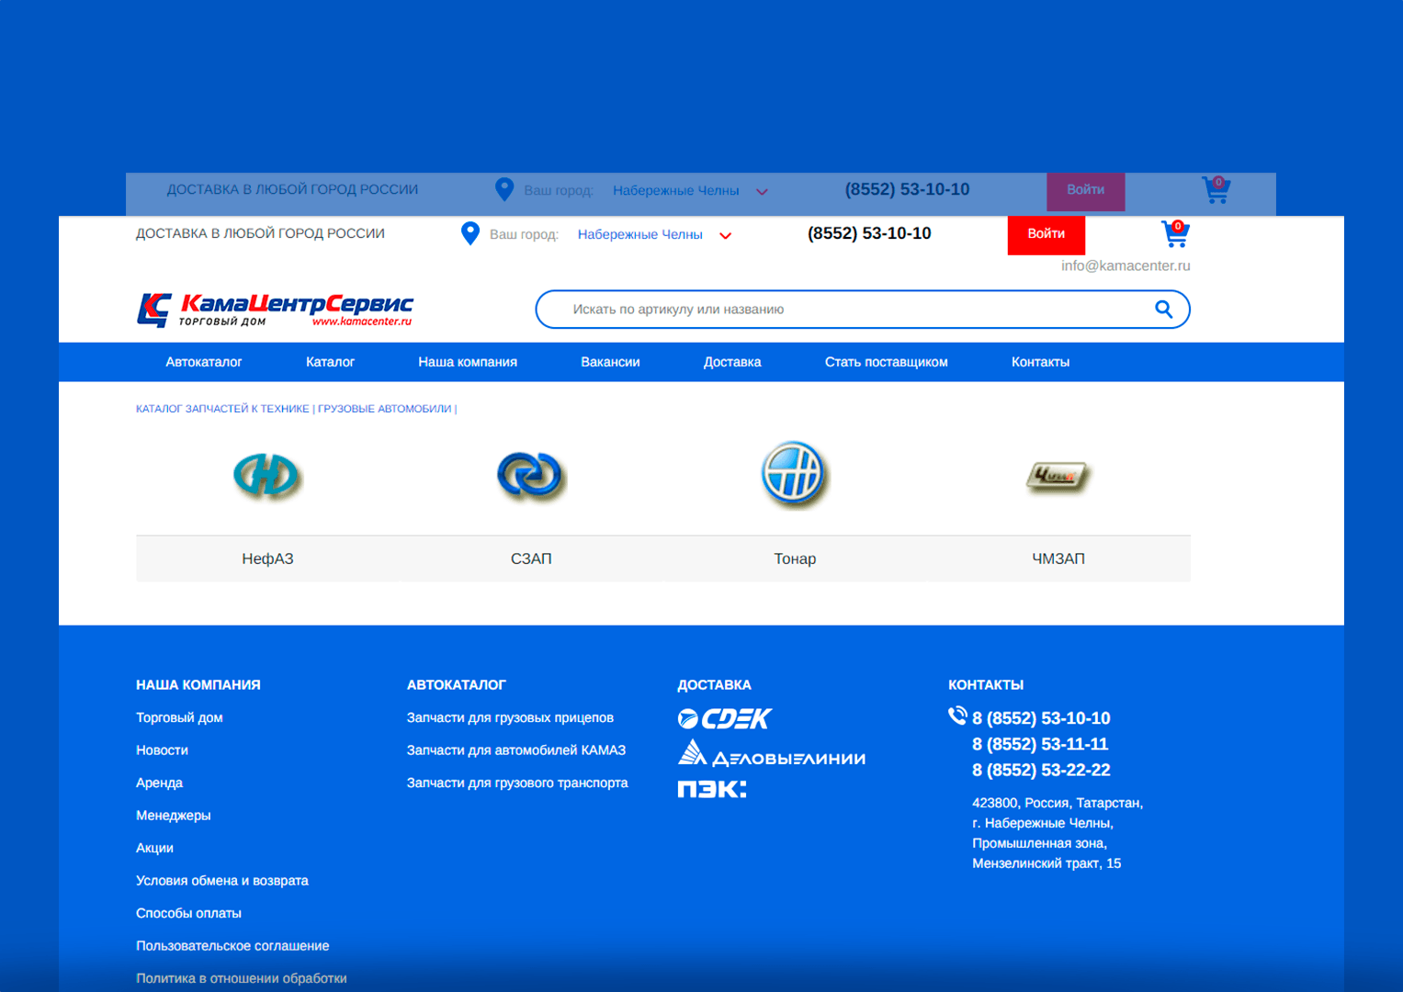The image size is (1403, 992).
Task: Click the Деловые Линии delivery logo
Action: [772, 753]
